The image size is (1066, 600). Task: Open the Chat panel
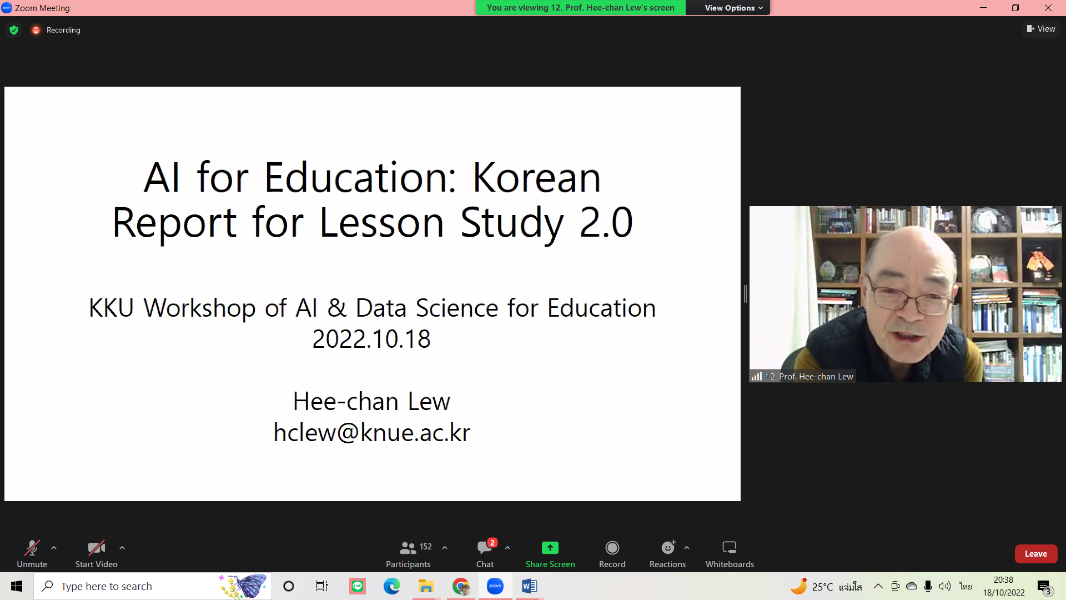[x=485, y=553]
